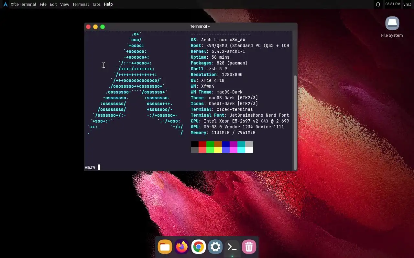Viewport: 414px width, 258px height.
Task: Open the Help menu
Action: click(108, 4)
